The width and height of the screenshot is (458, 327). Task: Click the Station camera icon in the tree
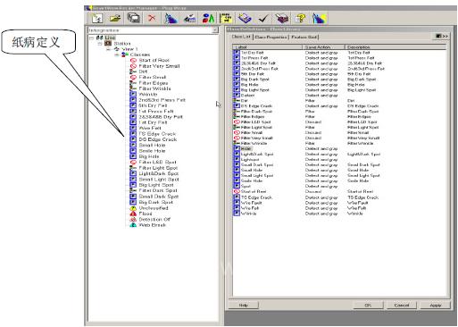click(108, 44)
